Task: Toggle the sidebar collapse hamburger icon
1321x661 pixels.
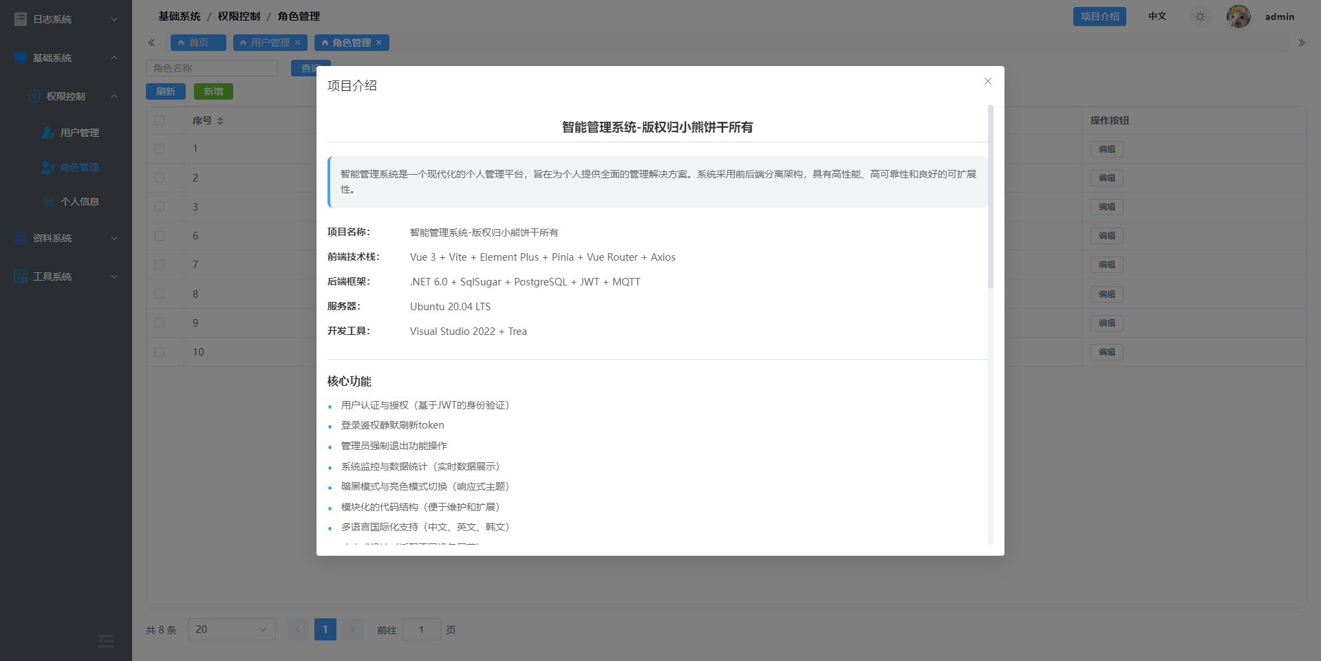Action: [106, 641]
